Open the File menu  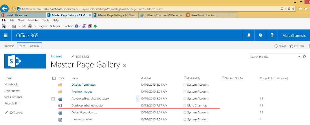point(4,20)
